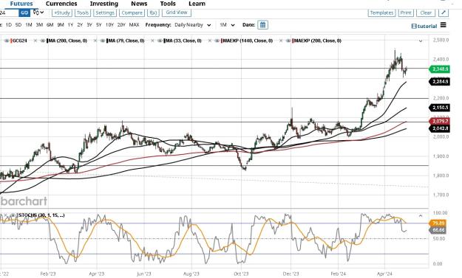Open the Templates button

coord(381,13)
